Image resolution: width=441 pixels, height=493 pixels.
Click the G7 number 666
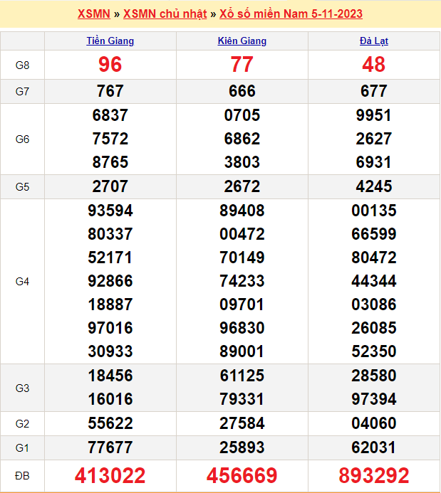click(242, 92)
